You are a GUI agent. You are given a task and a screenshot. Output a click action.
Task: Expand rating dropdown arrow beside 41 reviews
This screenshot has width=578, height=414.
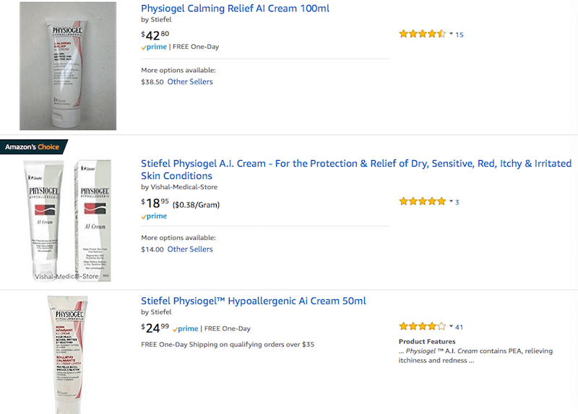[451, 327]
